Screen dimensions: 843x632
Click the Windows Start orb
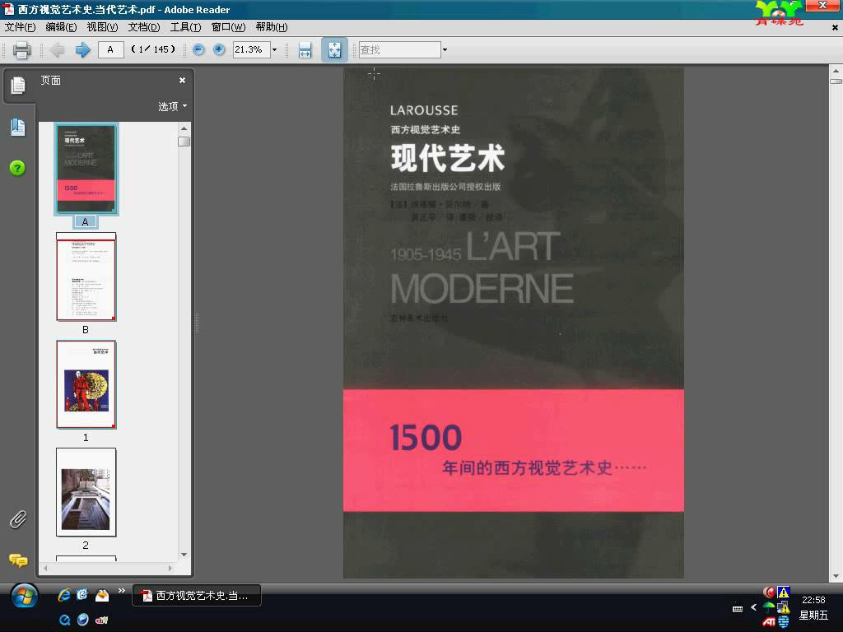pos(25,596)
